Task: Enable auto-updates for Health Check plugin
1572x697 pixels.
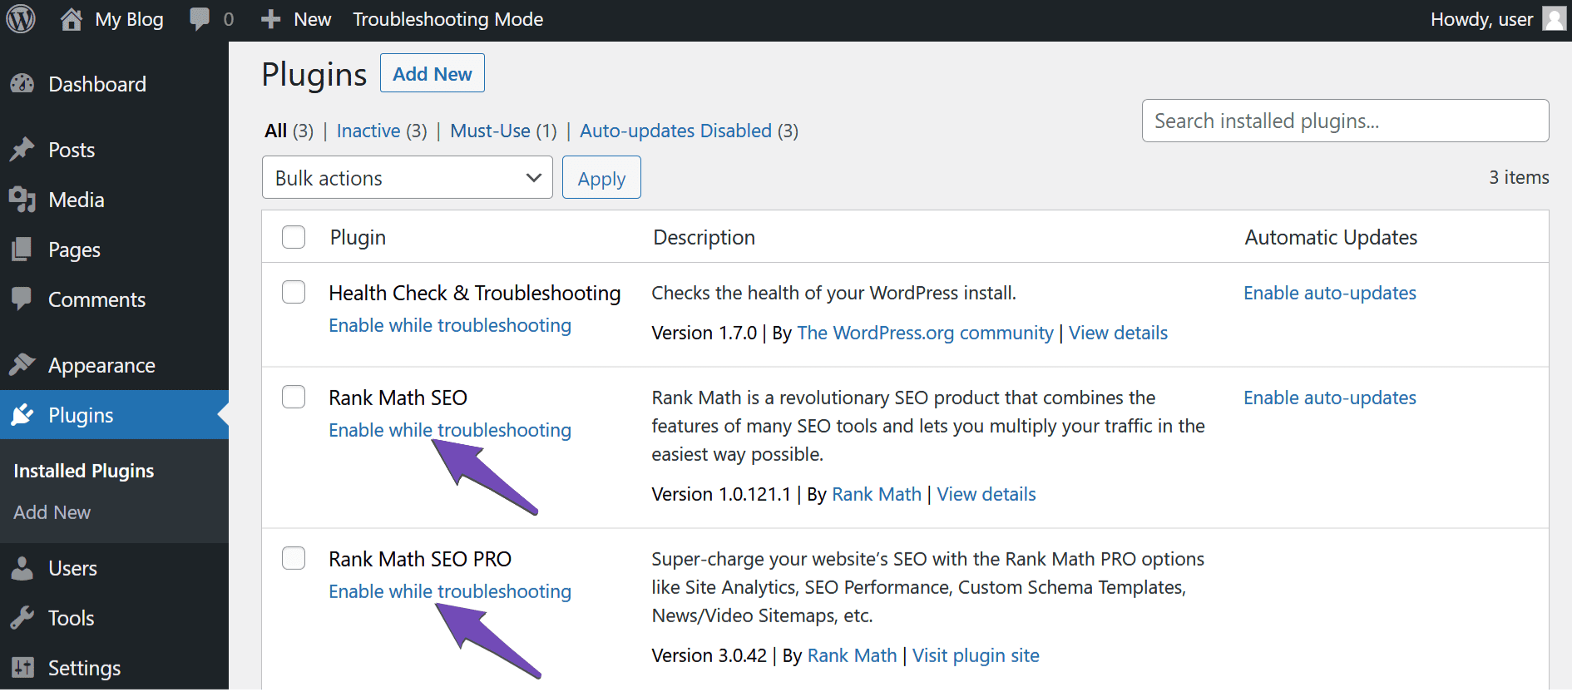Action: click(1330, 293)
